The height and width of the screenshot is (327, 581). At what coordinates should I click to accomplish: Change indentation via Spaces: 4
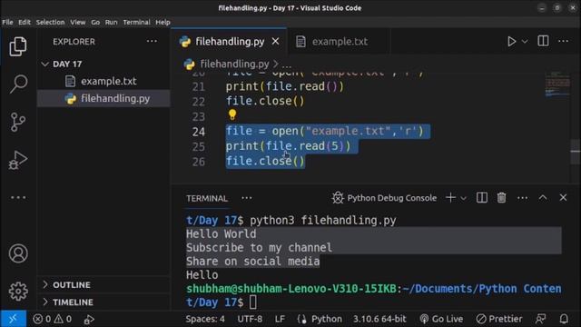click(x=205, y=319)
